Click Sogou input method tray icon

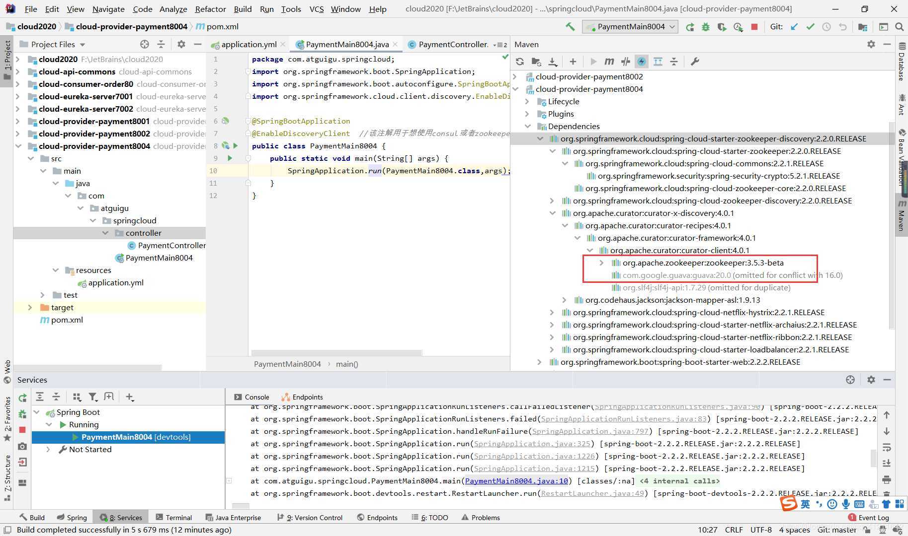tap(789, 503)
